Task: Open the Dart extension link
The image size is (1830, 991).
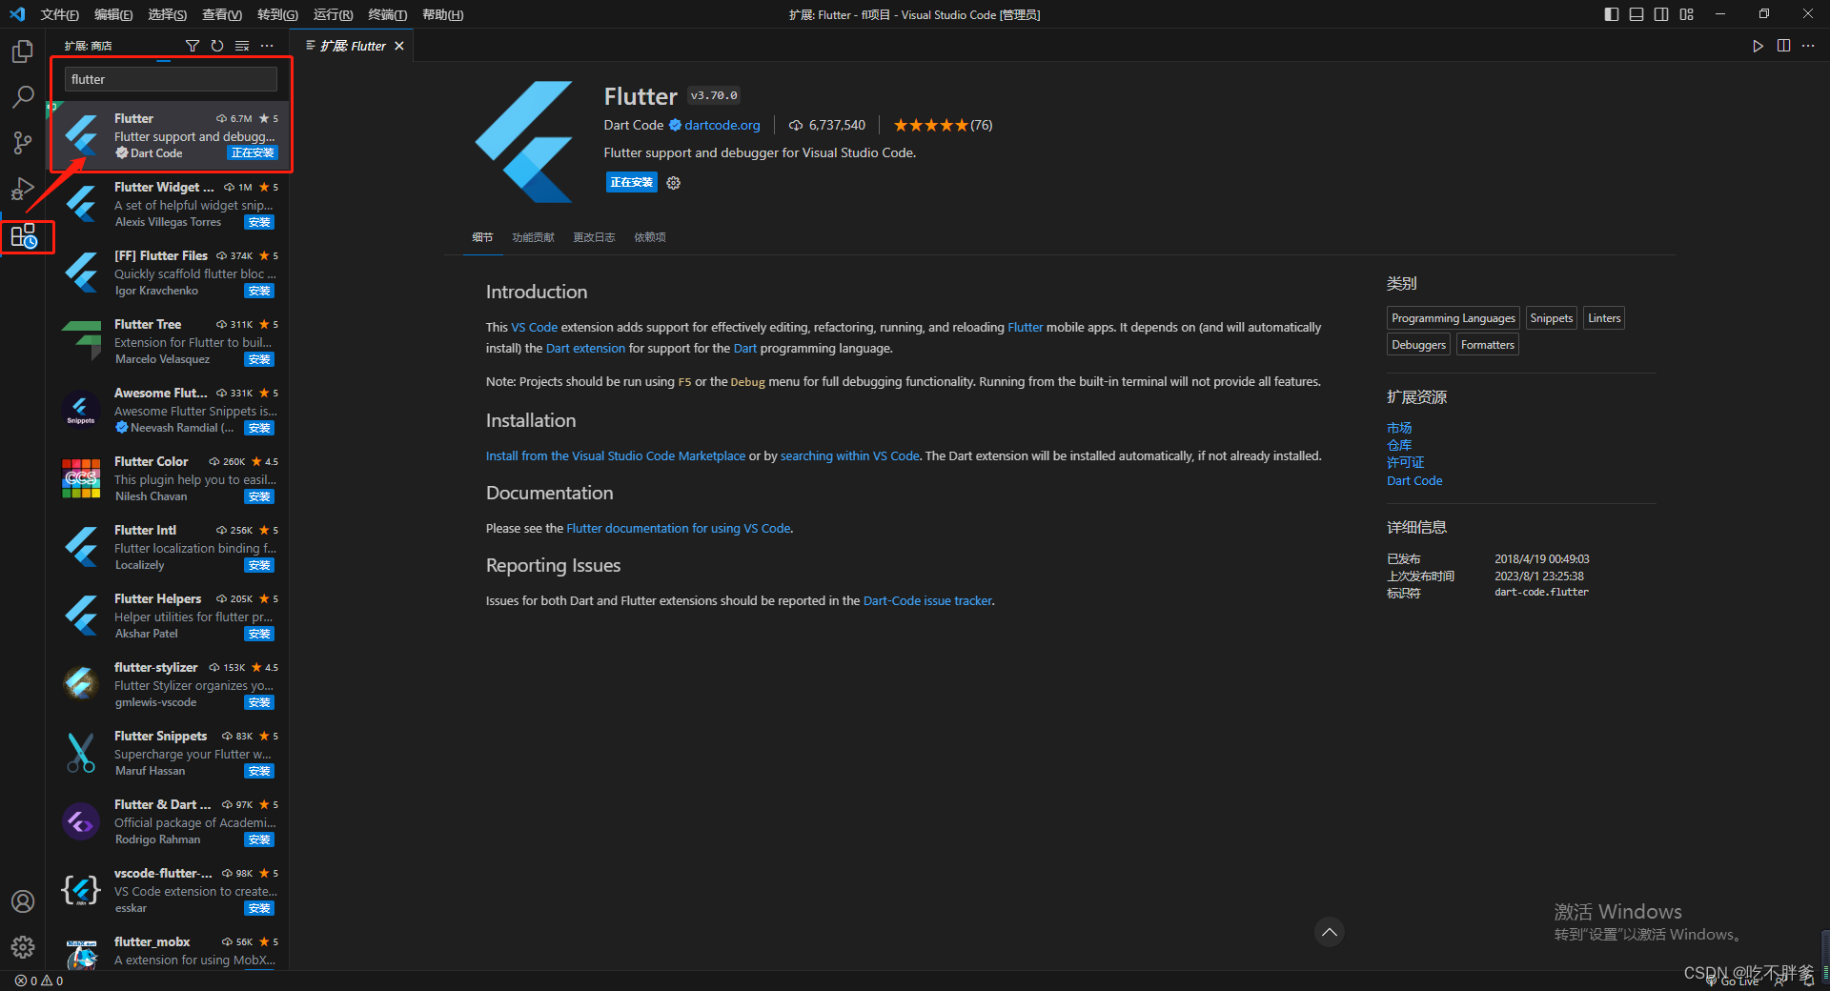Action: tap(585, 349)
